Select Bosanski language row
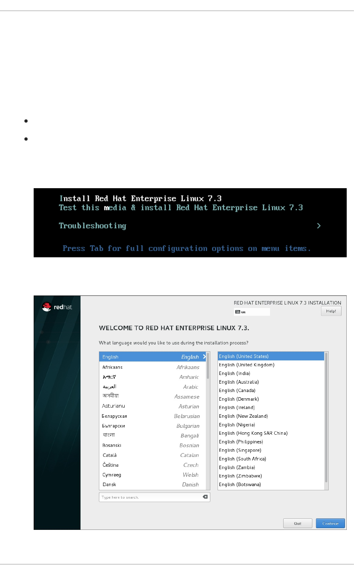The height and width of the screenshot is (575, 354). coord(153,445)
